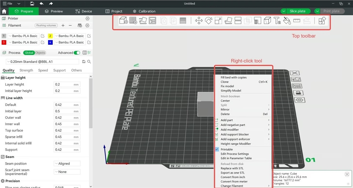This screenshot has width=353, height=188.
Task: Click the Add object cube icon
Action: point(123,21)
